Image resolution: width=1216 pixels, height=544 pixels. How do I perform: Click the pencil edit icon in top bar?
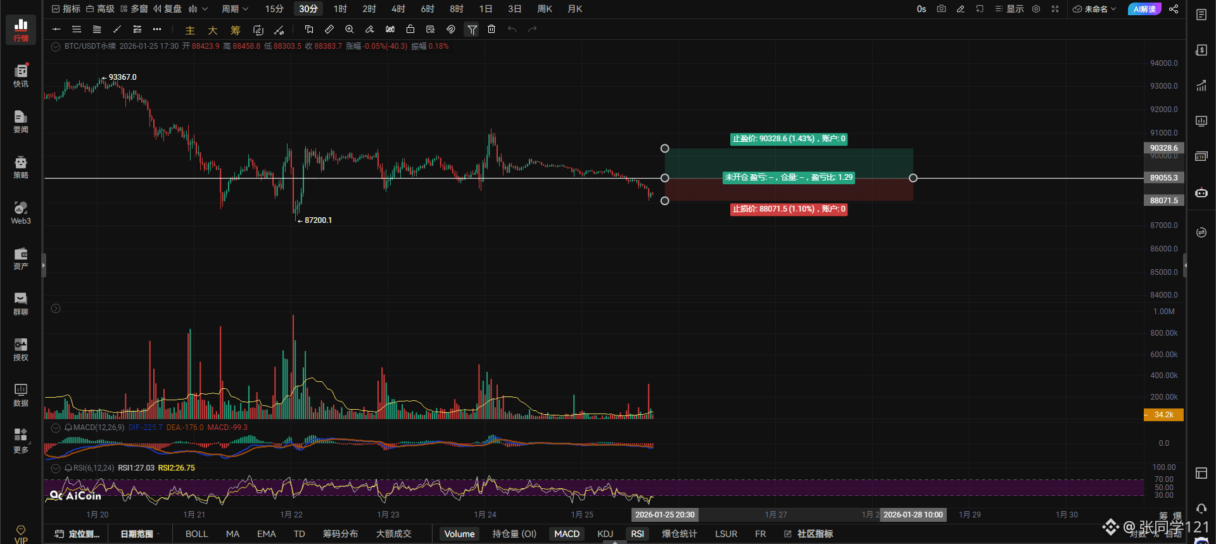tap(961, 9)
